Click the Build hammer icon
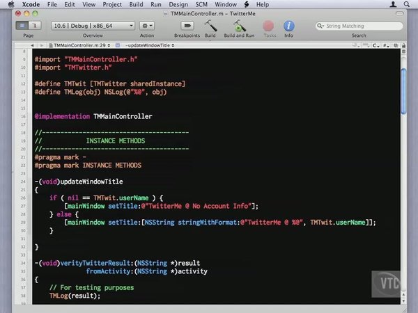418x313 pixels. tap(210, 26)
